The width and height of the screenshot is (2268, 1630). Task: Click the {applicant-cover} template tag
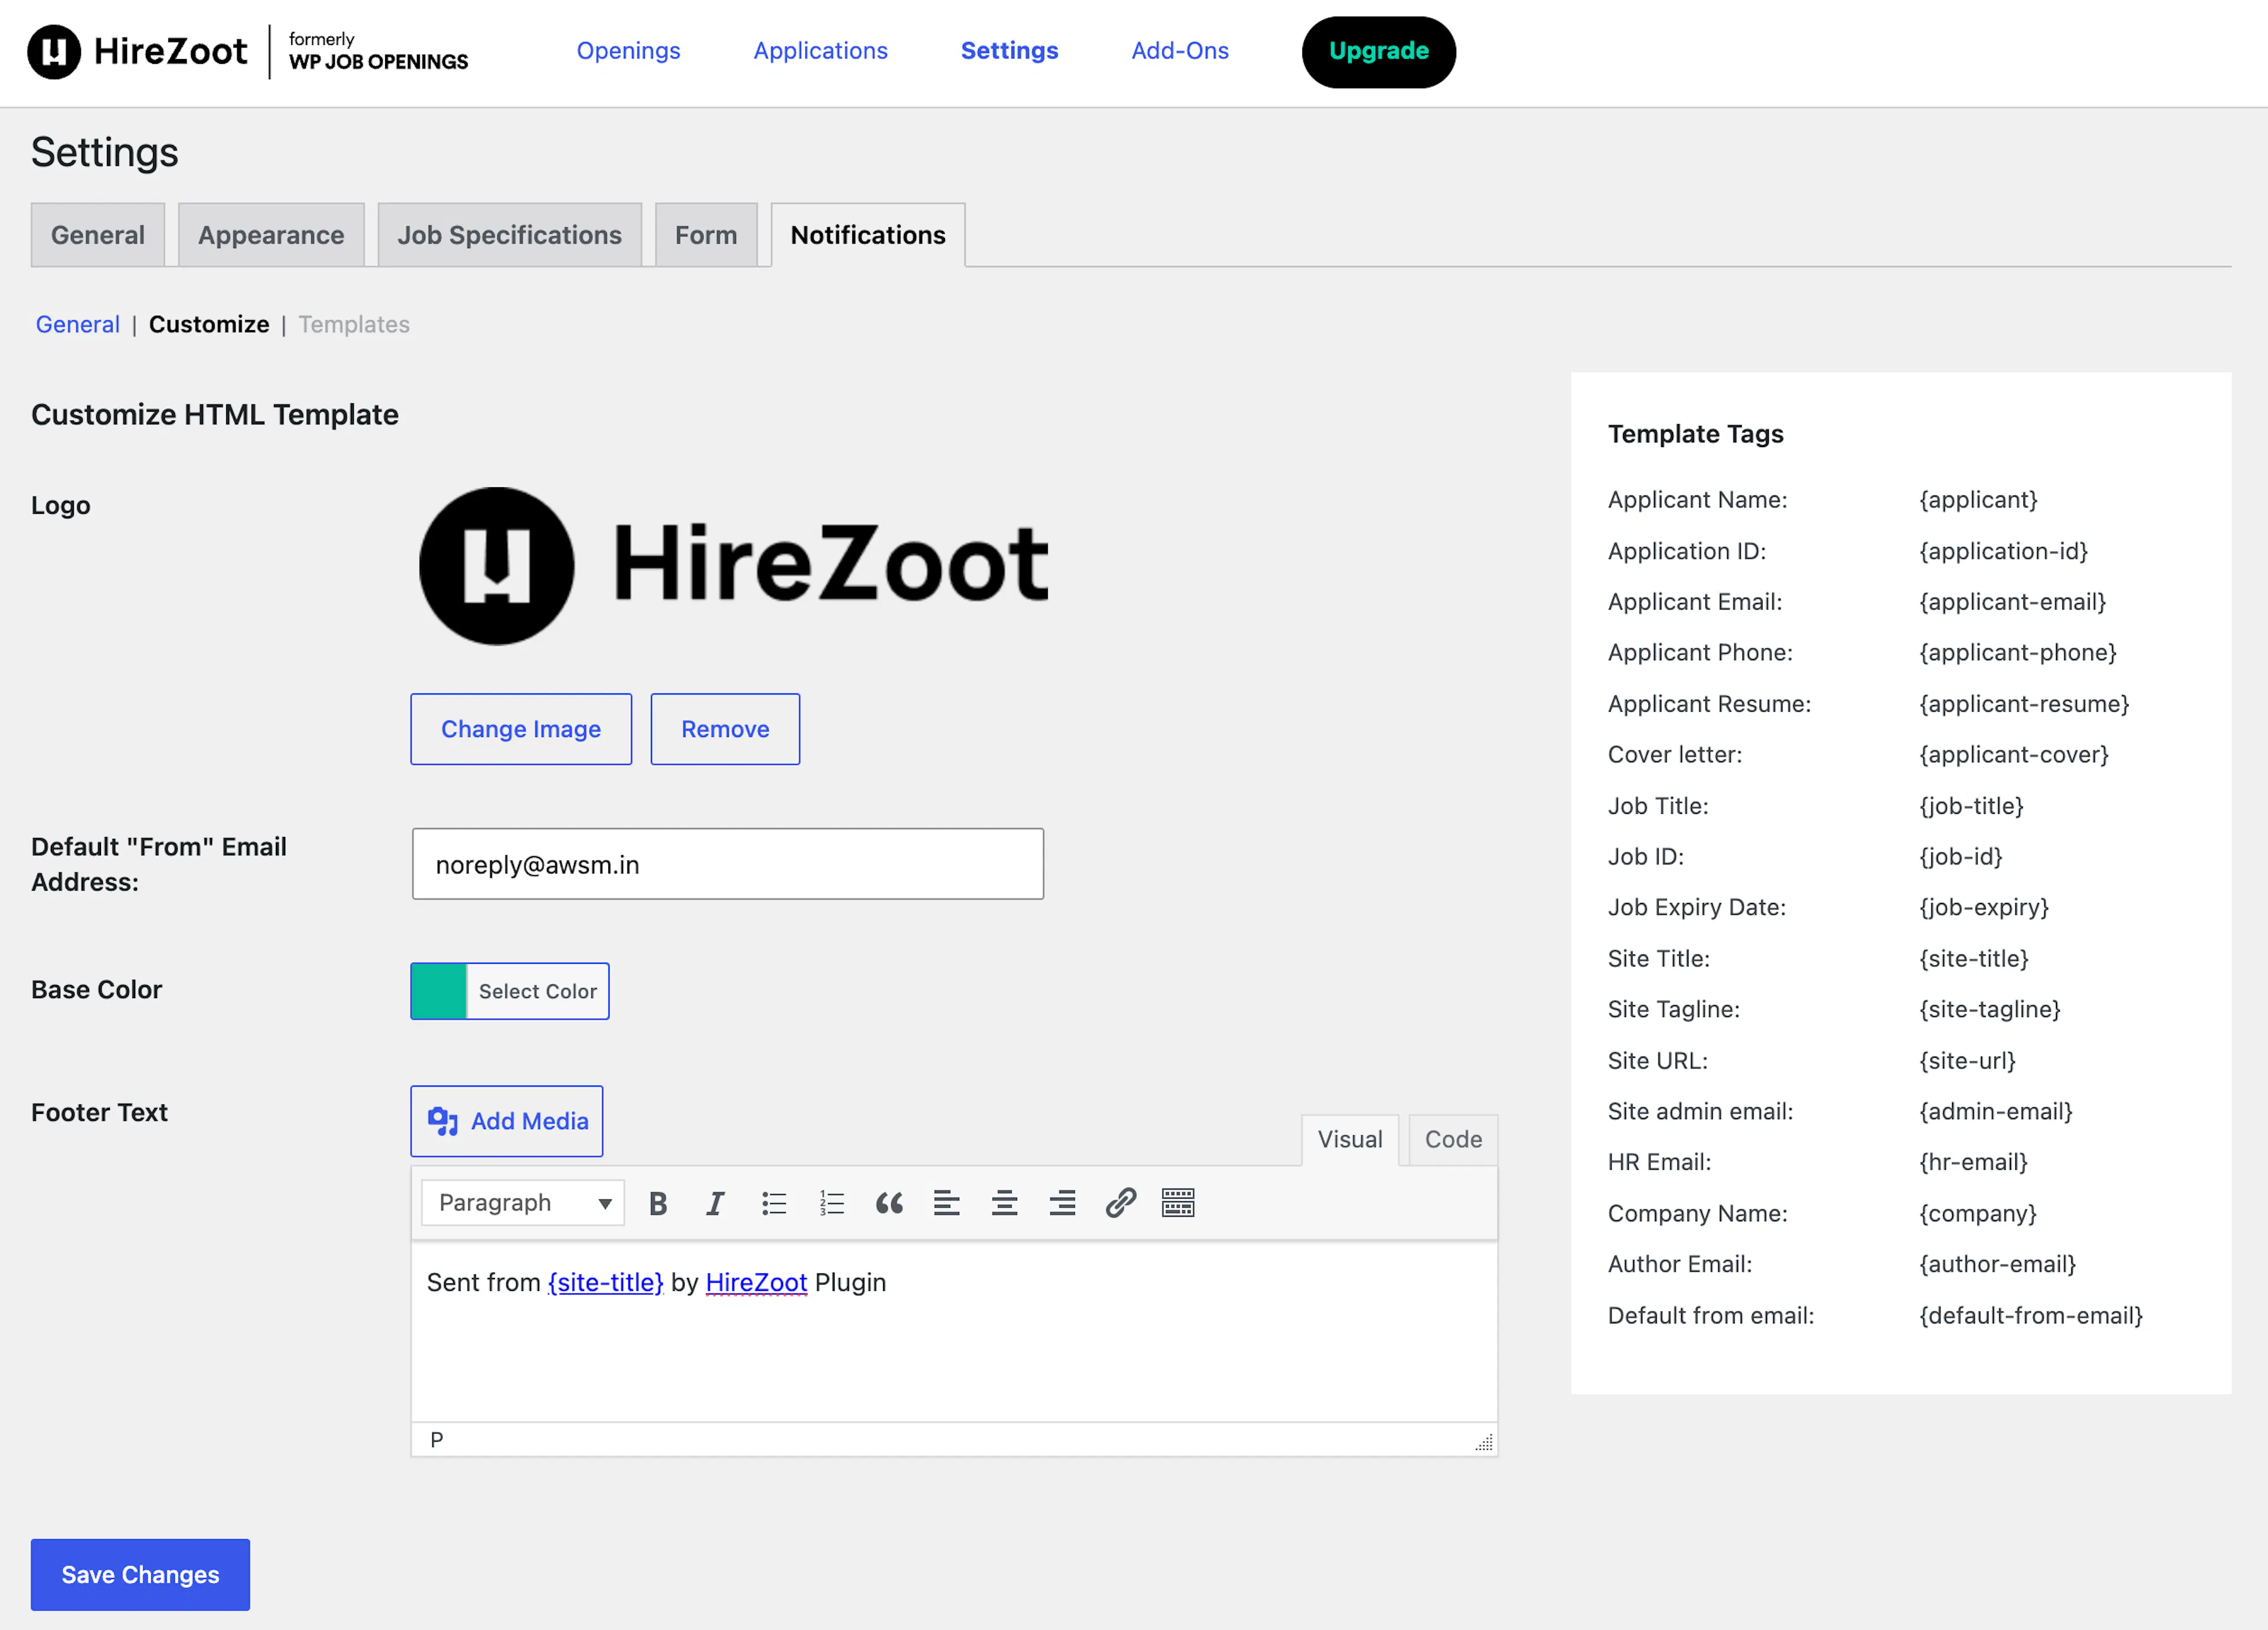pos(2014,755)
